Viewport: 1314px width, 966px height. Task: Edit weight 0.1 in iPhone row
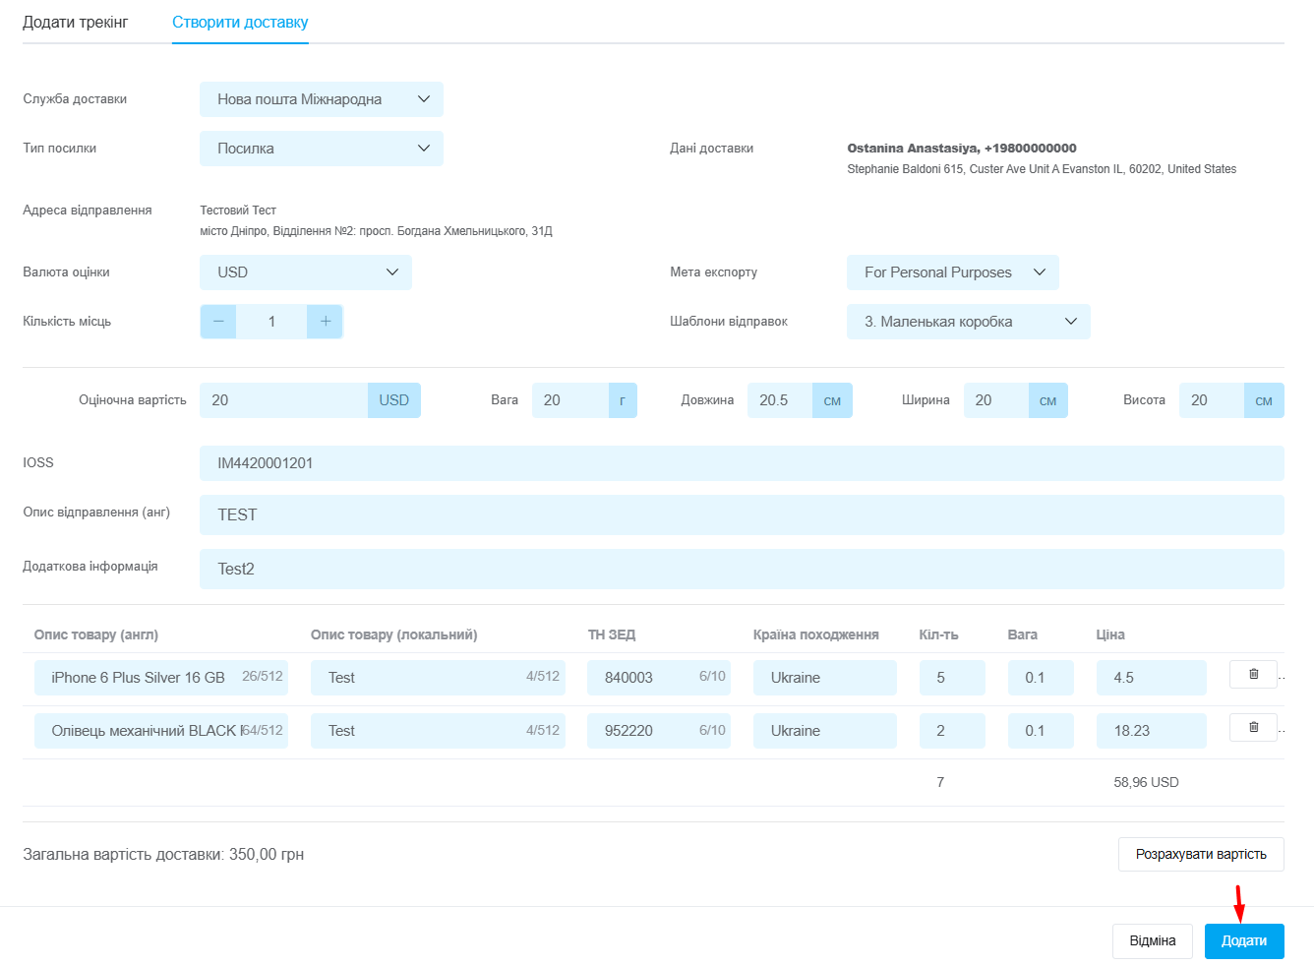[x=1041, y=678]
